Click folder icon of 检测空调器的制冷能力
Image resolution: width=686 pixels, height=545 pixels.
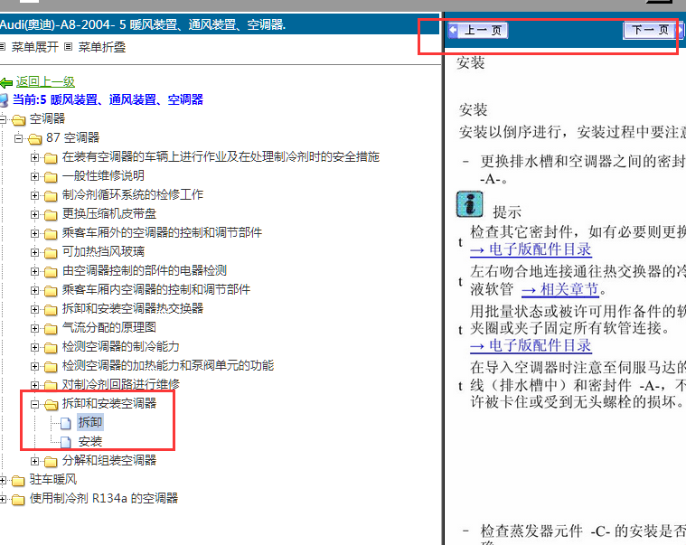51,348
